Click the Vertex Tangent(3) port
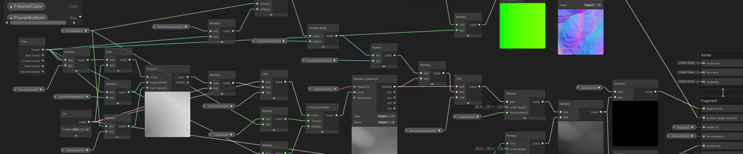The image size is (743, 154). pyautogui.click(x=704, y=82)
